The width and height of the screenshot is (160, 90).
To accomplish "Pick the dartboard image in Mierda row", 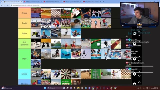I will point(66,74).
